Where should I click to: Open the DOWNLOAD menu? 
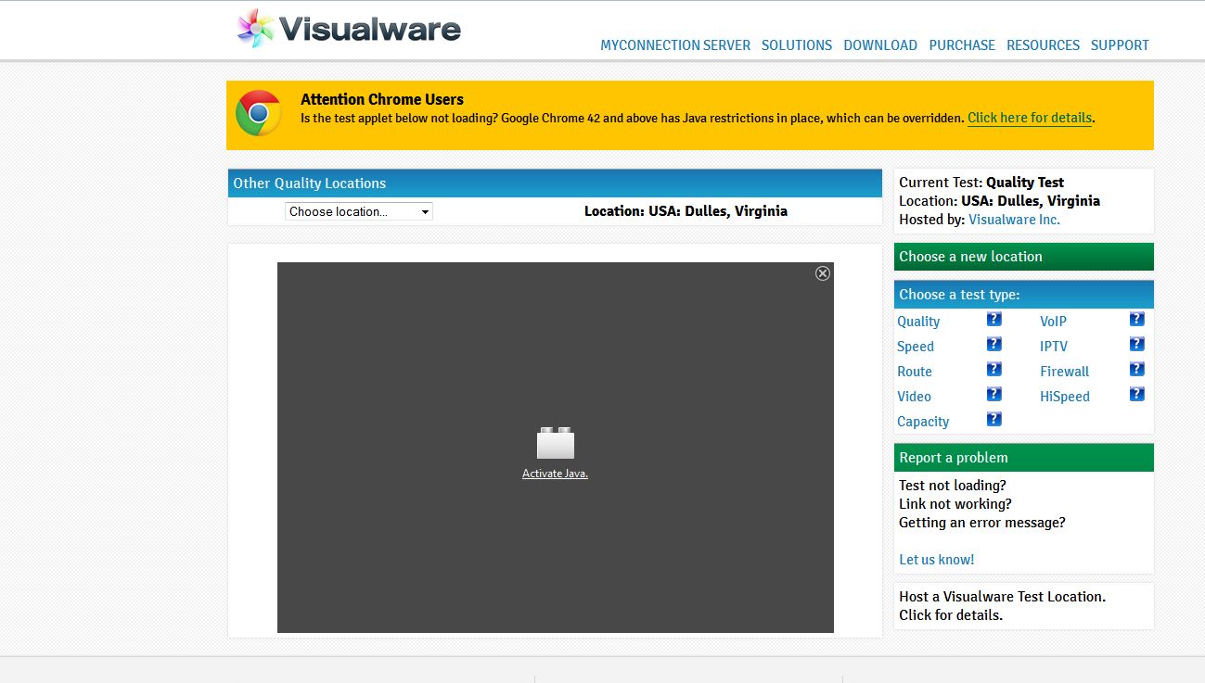point(880,44)
